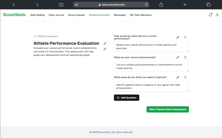The image size is (222, 138).
Task: Go to Daily Journal
Action: 56,15
